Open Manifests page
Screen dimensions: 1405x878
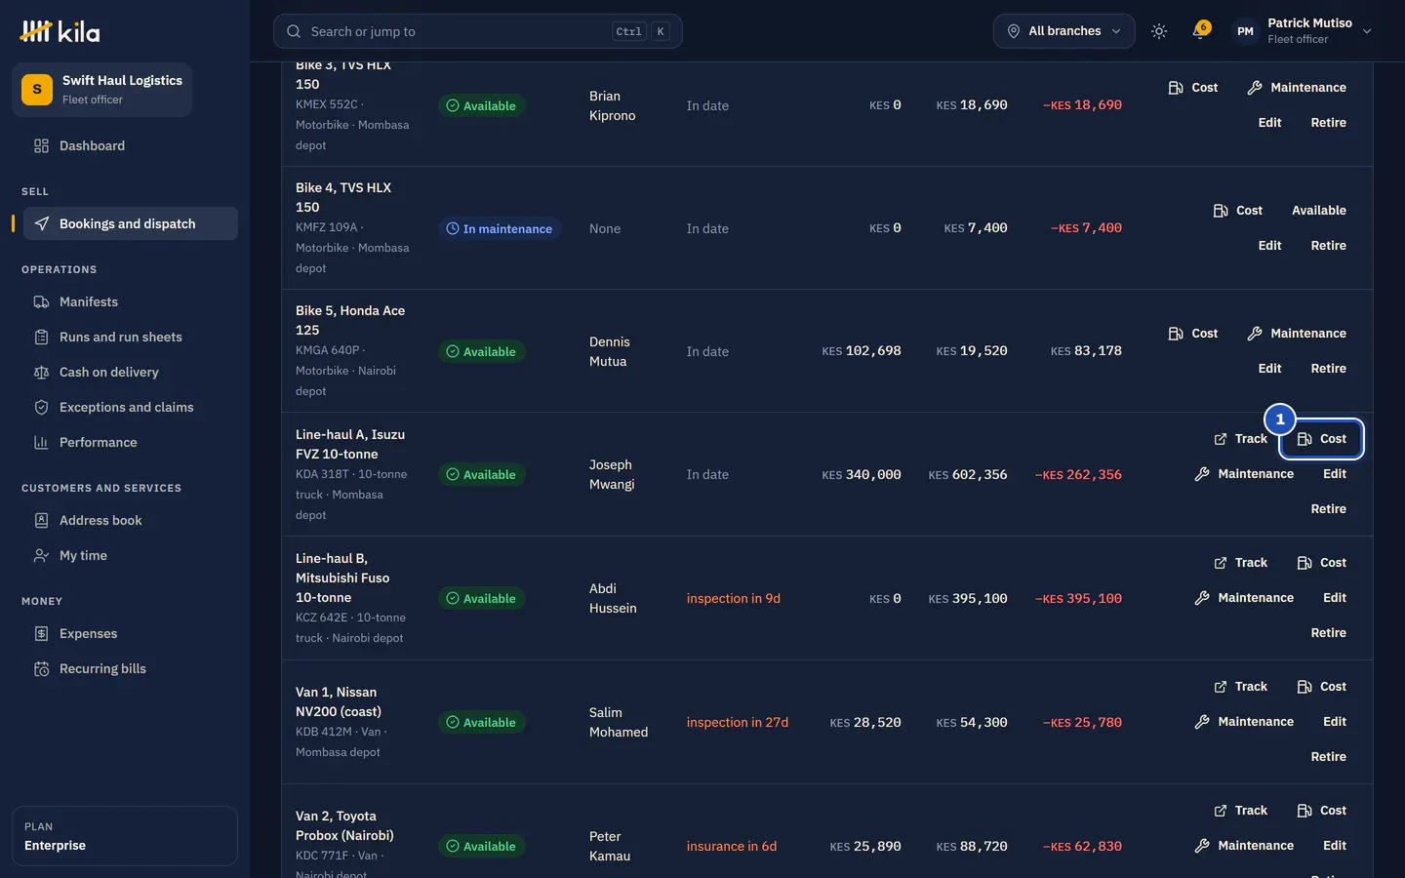[131, 301]
